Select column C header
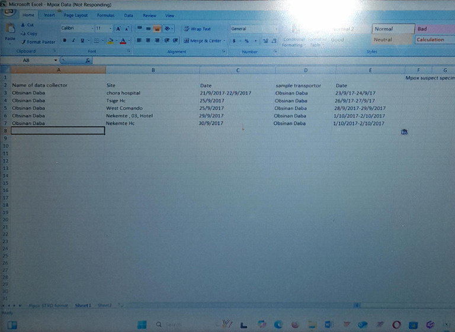The width and height of the screenshot is (455, 332). [x=238, y=70]
